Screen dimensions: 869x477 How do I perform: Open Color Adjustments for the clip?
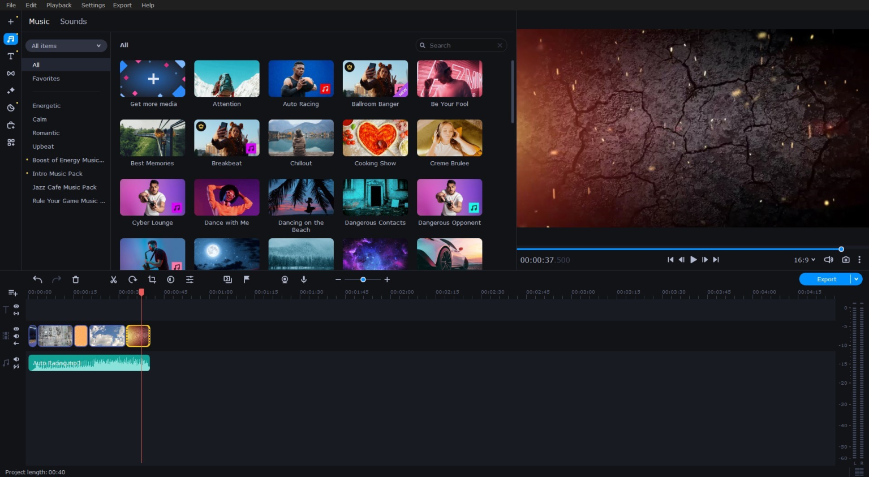[171, 279]
